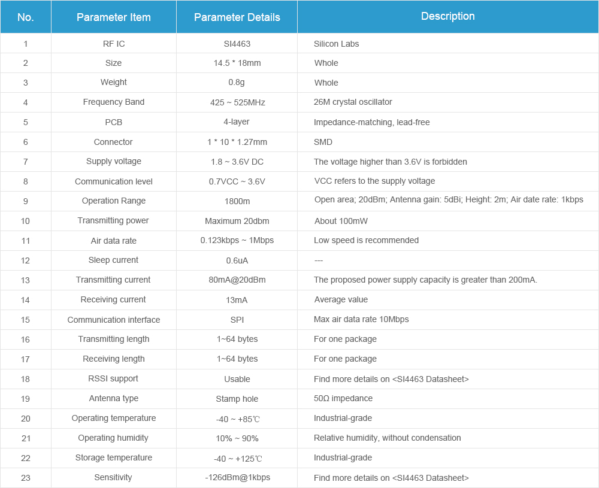The image size is (599, 488).
Task: Click the "RSSI support" row label
Action: [114, 379]
